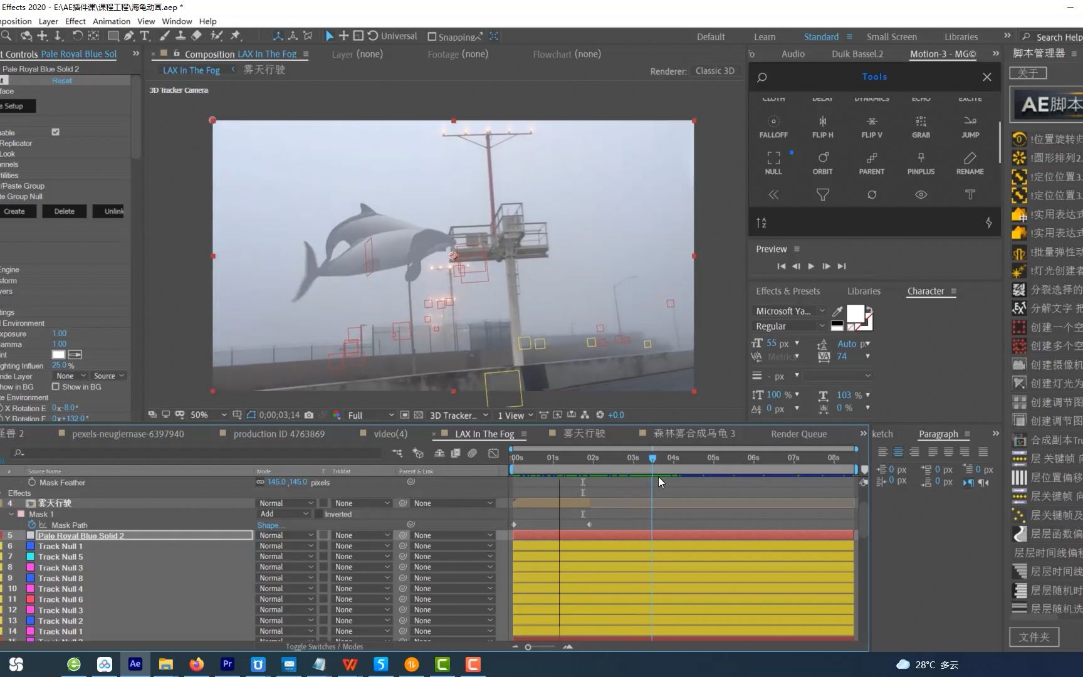Open blending mode dropdown for Track Null 5
Image resolution: width=1083 pixels, height=677 pixels.
pos(286,557)
